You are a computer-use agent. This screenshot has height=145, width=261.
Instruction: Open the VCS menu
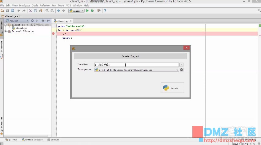(69, 6)
